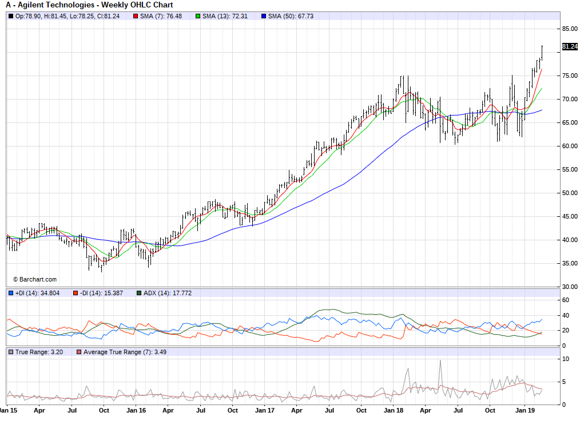The image size is (584, 428).
Task: Click the dark green ADX (14) legend swatch
Action: pos(139,293)
